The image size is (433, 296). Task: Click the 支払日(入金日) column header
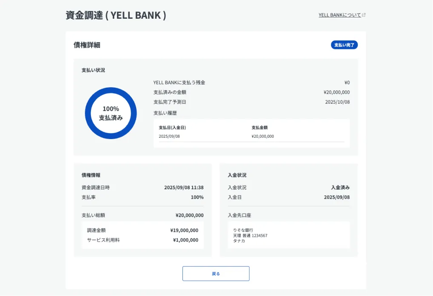click(172, 128)
